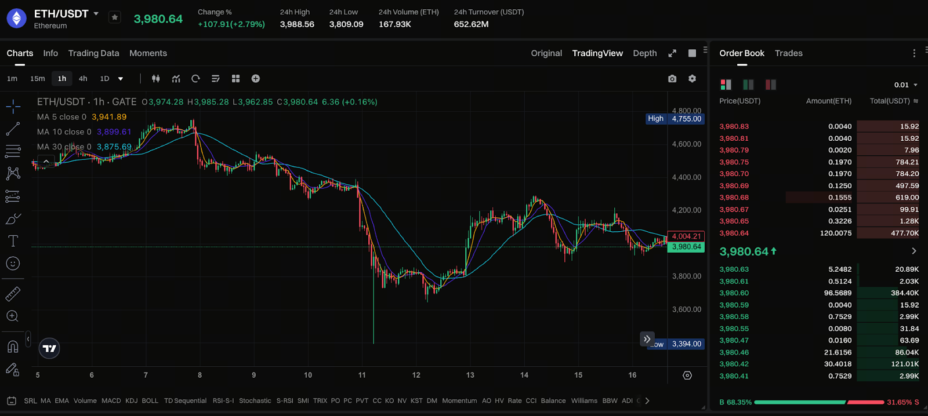Open the 0.01 price precision dropdown

click(x=906, y=85)
